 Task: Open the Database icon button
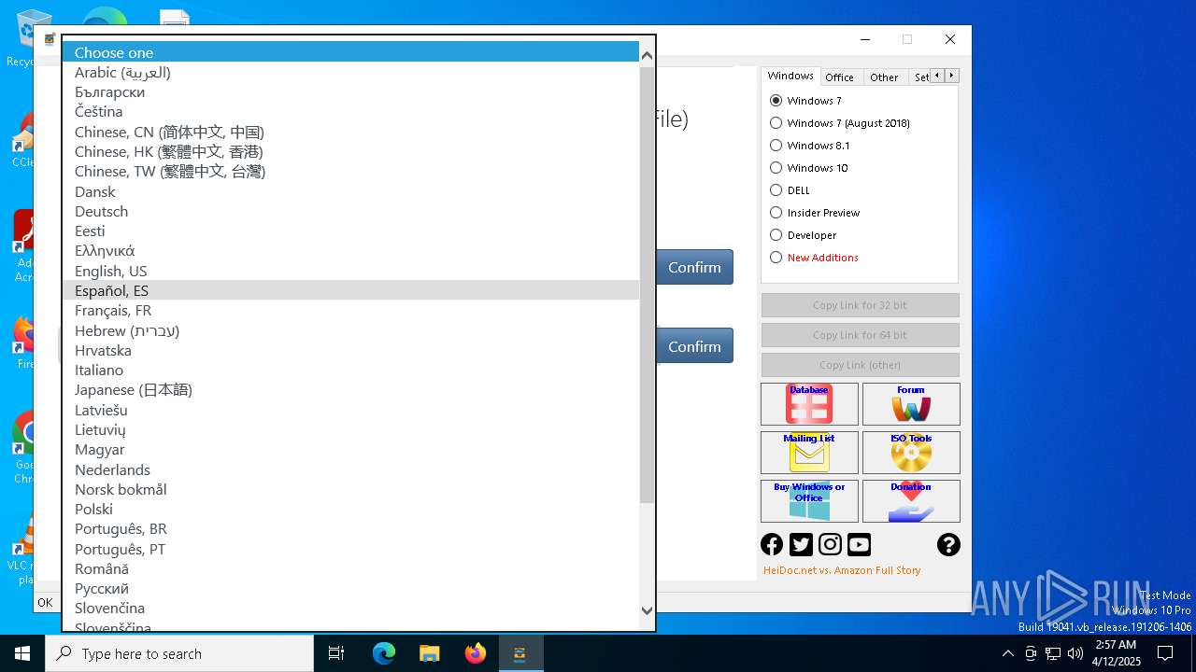click(809, 404)
